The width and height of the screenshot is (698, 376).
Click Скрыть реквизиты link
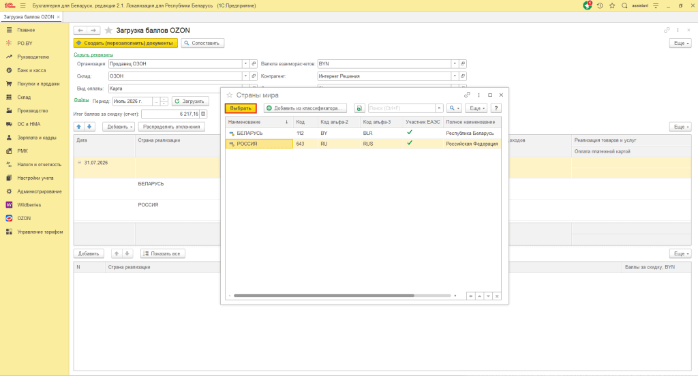pos(93,54)
